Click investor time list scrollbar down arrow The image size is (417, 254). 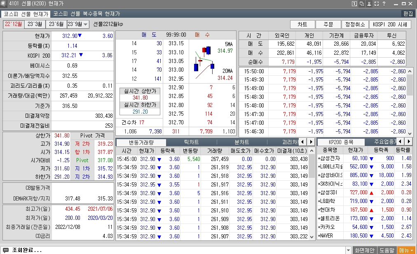410,133
